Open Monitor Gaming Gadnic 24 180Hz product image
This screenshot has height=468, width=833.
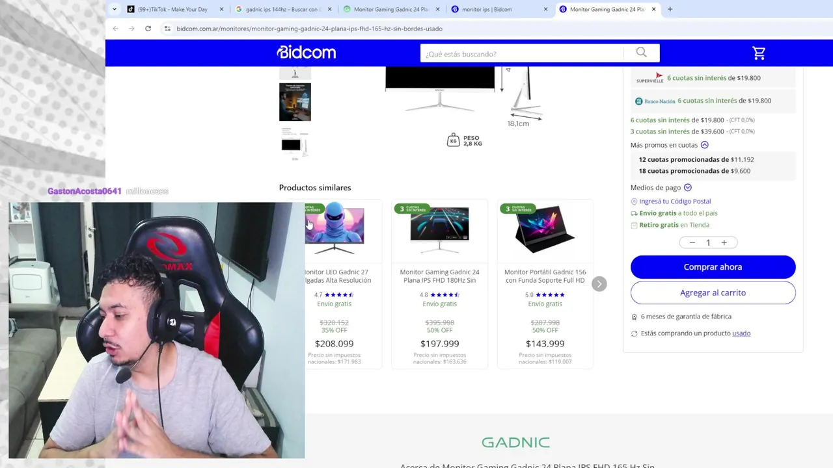[x=439, y=229]
